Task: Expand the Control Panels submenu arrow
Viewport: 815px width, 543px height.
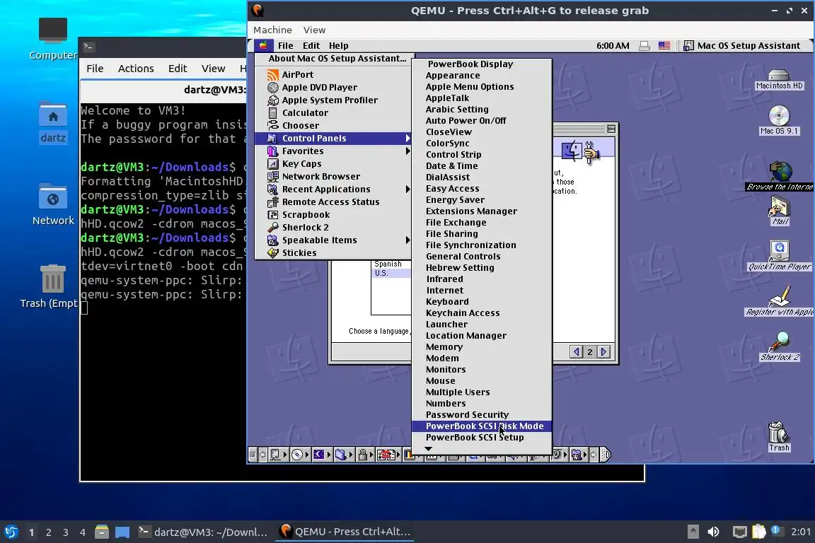Action: click(x=407, y=138)
